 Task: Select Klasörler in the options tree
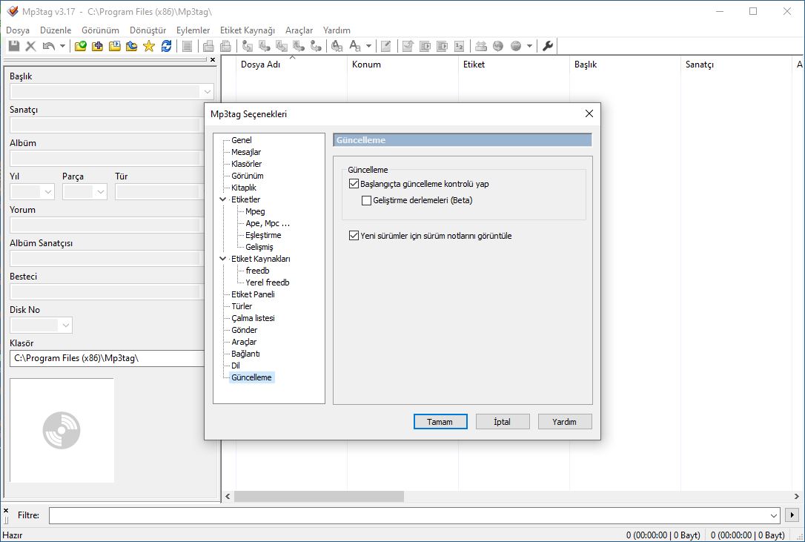click(x=246, y=164)
